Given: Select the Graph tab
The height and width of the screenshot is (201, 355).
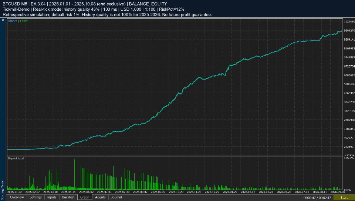Looking at the screenshot, I should coord(85,197).
